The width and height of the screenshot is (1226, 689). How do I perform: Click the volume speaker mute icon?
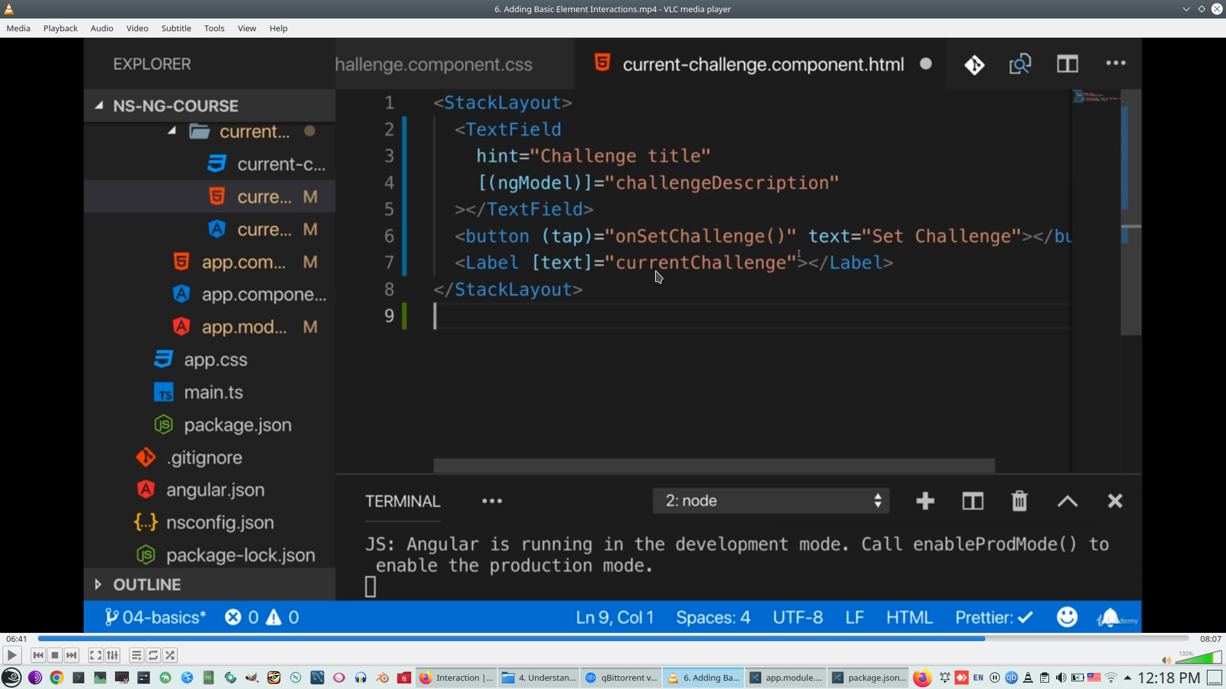(1166, 660)
